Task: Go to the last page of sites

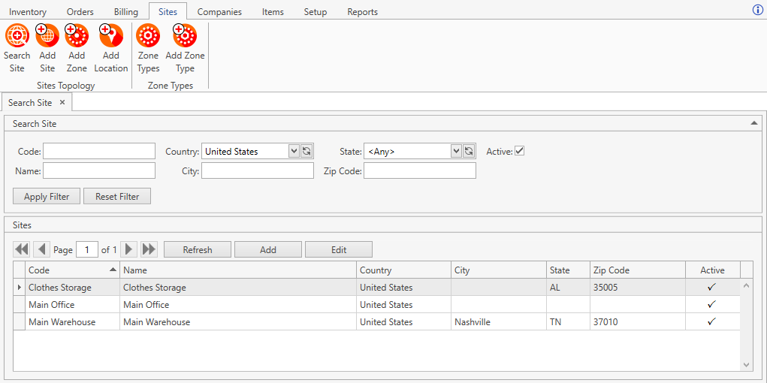Action: (149, 249)
